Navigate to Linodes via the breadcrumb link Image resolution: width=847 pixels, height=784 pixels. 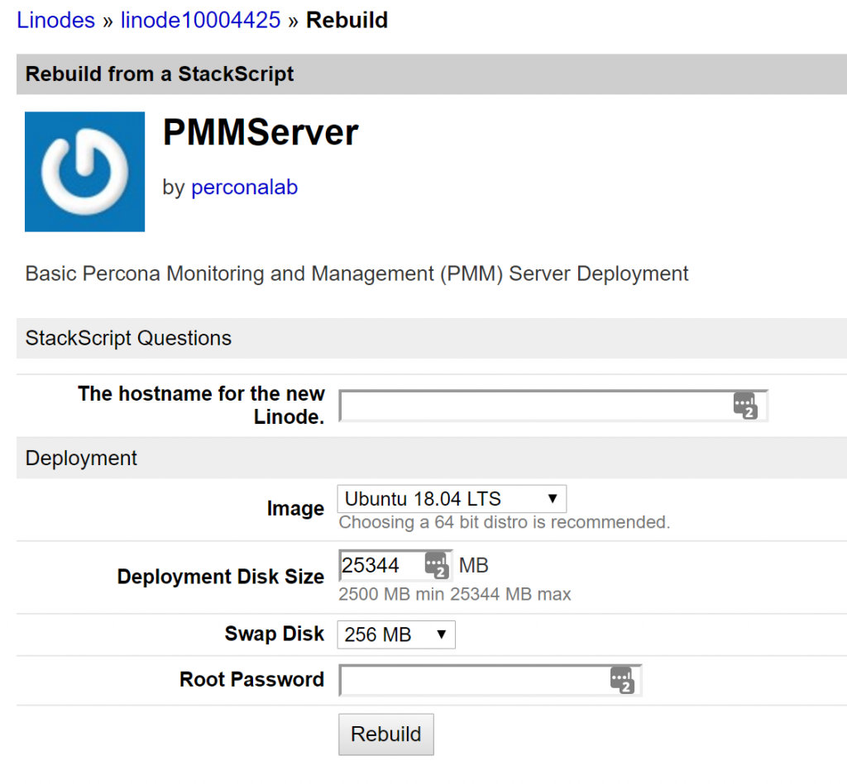pyautogui.click(x=55, y=20)
